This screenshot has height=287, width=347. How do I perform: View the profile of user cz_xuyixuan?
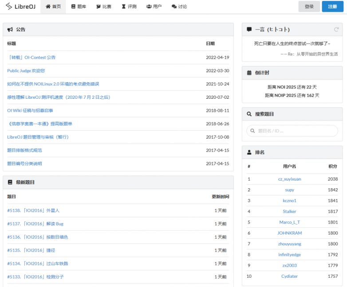coord(289,179)
